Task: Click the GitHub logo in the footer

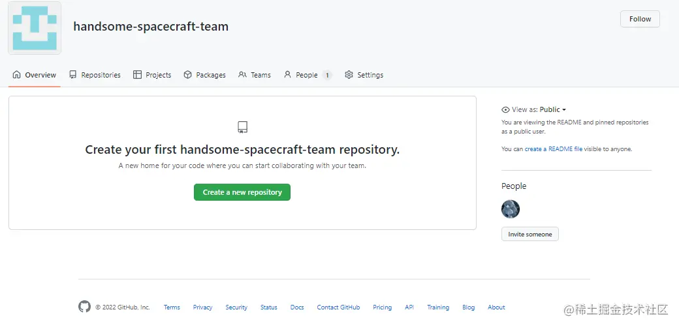Action: [84, 307]
